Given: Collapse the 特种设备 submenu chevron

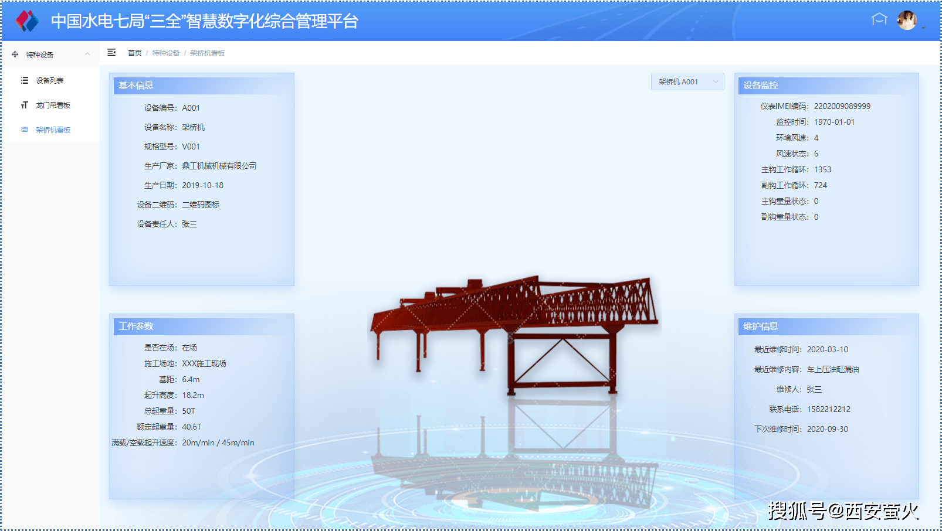Looking at the screenshot, I should tap(87, 54).
